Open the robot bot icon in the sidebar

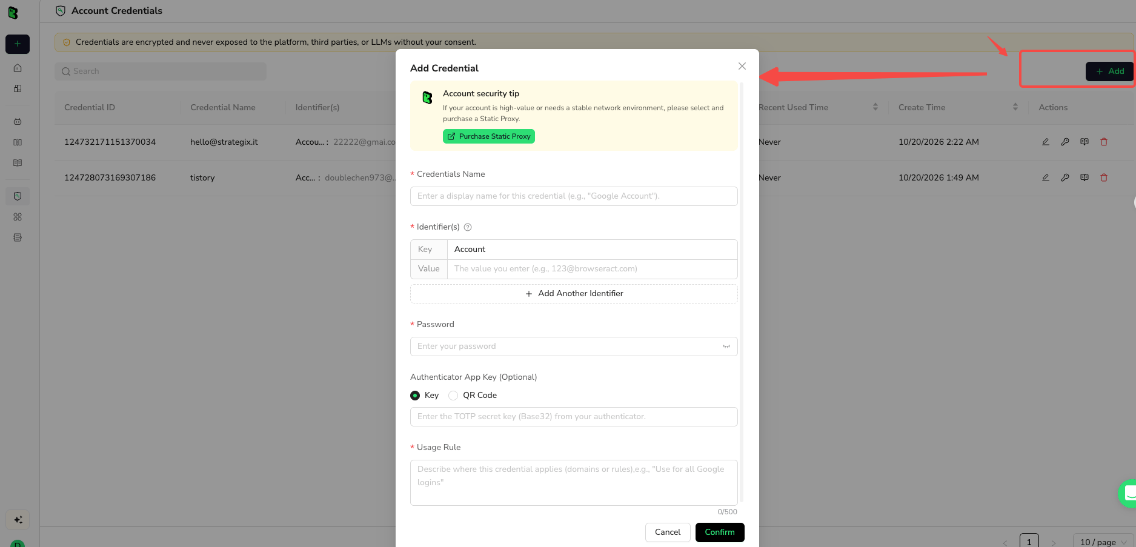[x=18, y=122]
